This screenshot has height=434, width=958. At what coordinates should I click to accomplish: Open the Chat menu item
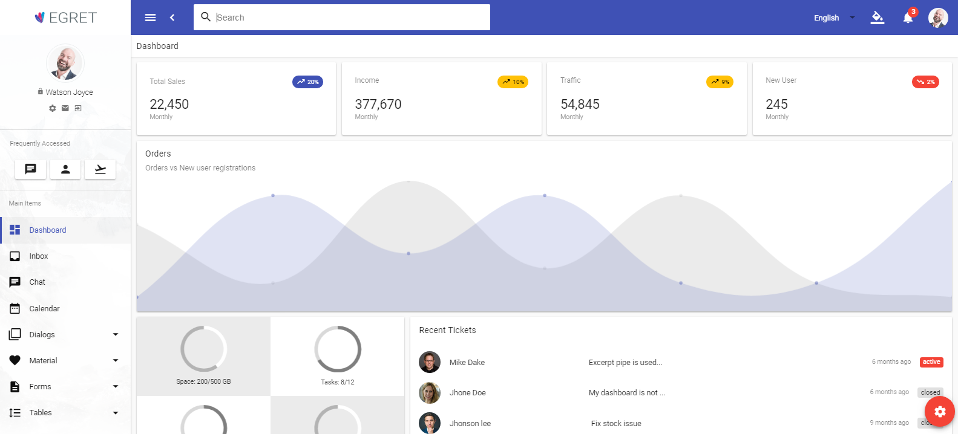(65, 282)
